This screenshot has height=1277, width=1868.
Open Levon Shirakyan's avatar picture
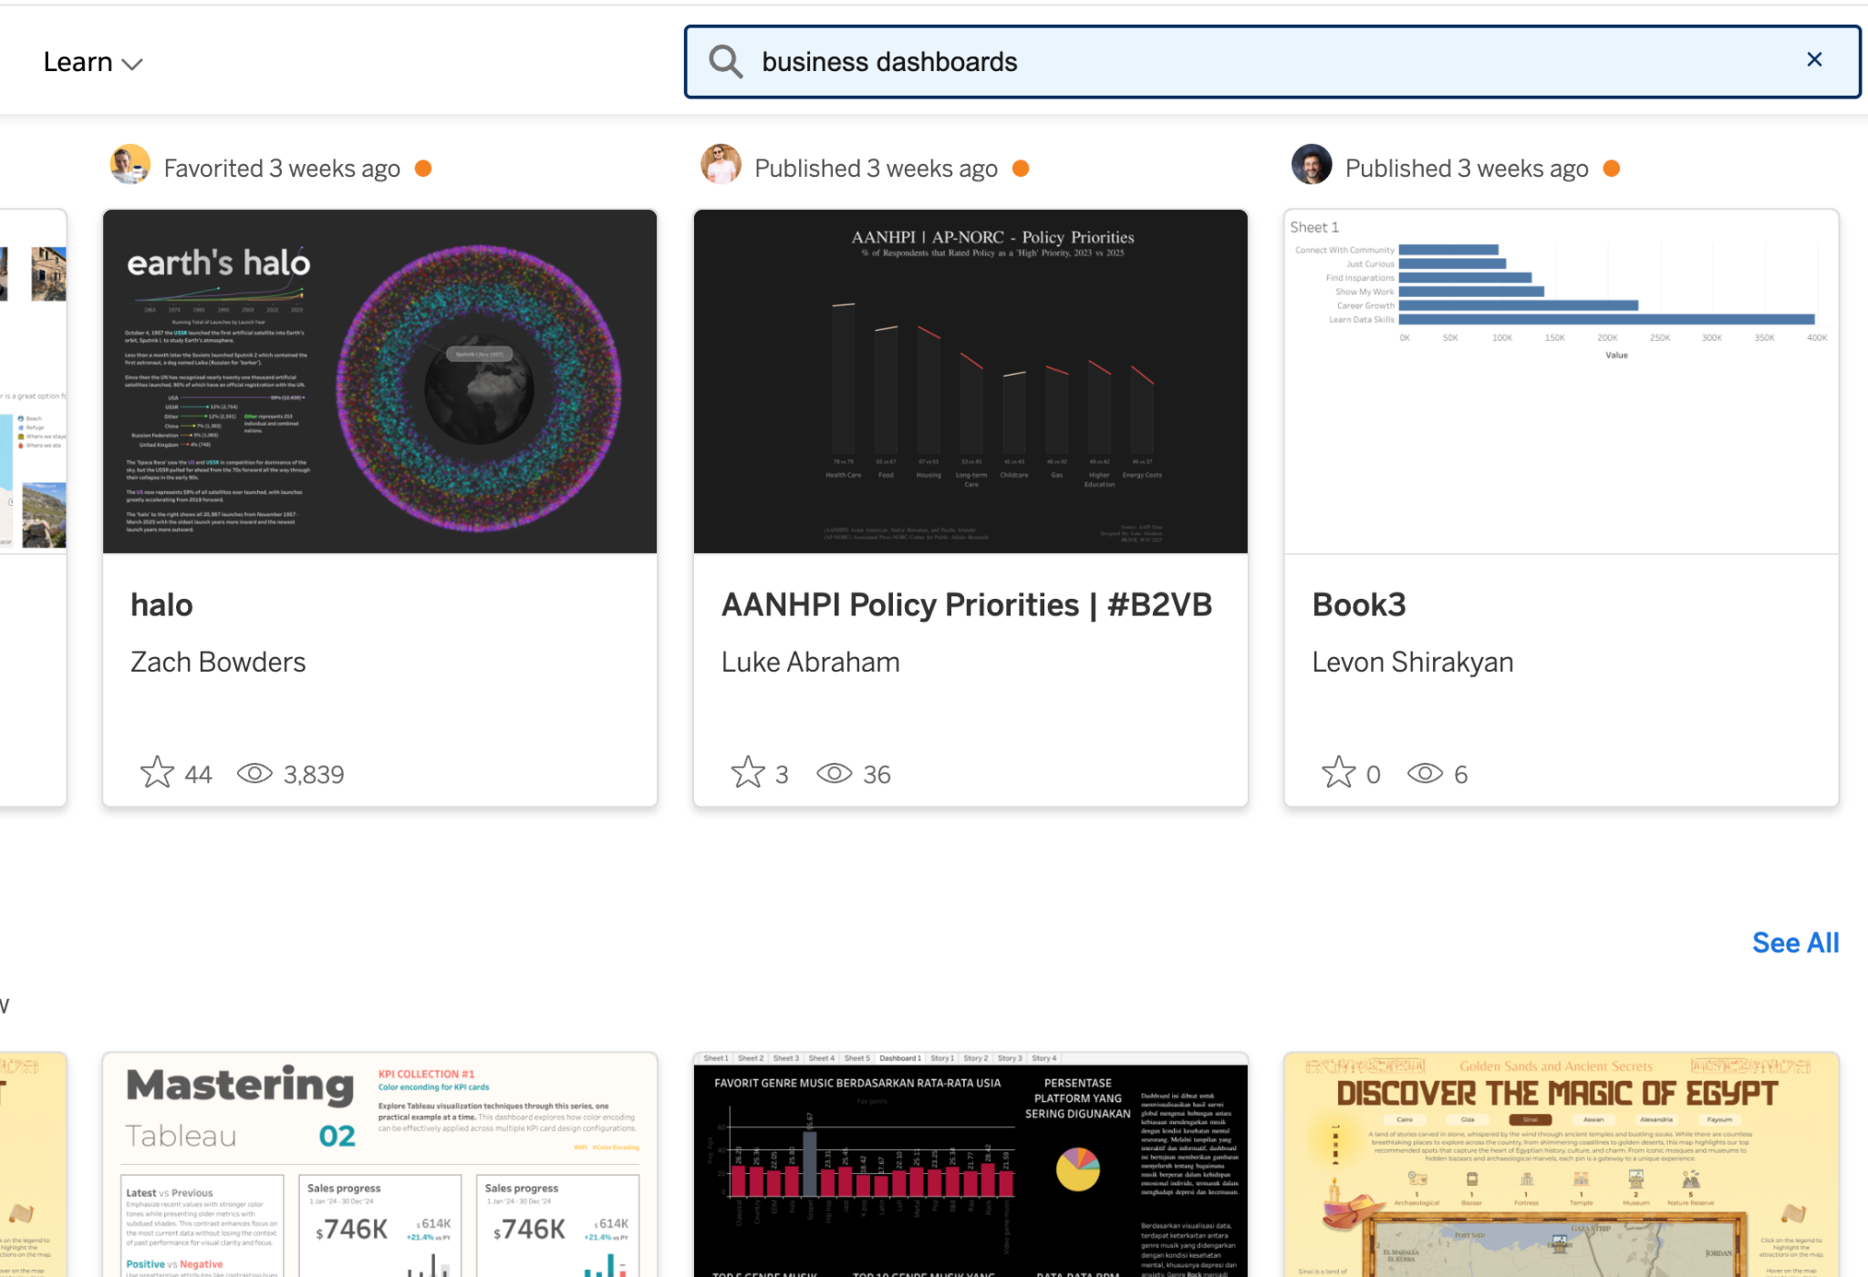1312,165
